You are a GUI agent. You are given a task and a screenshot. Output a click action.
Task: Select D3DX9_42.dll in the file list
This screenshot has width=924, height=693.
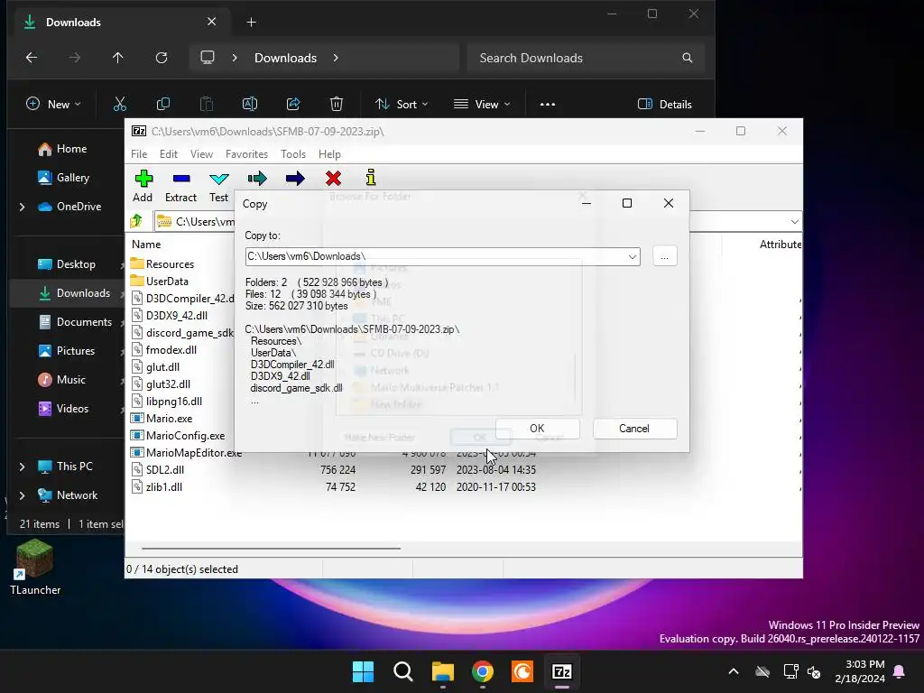click(169, 315)
